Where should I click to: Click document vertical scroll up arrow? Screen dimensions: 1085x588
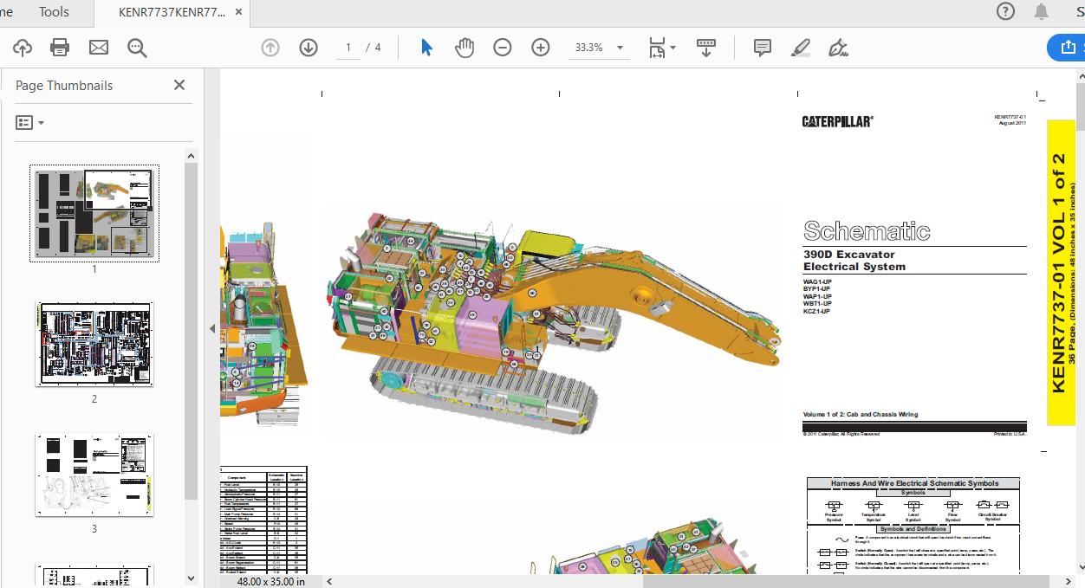1079,76
